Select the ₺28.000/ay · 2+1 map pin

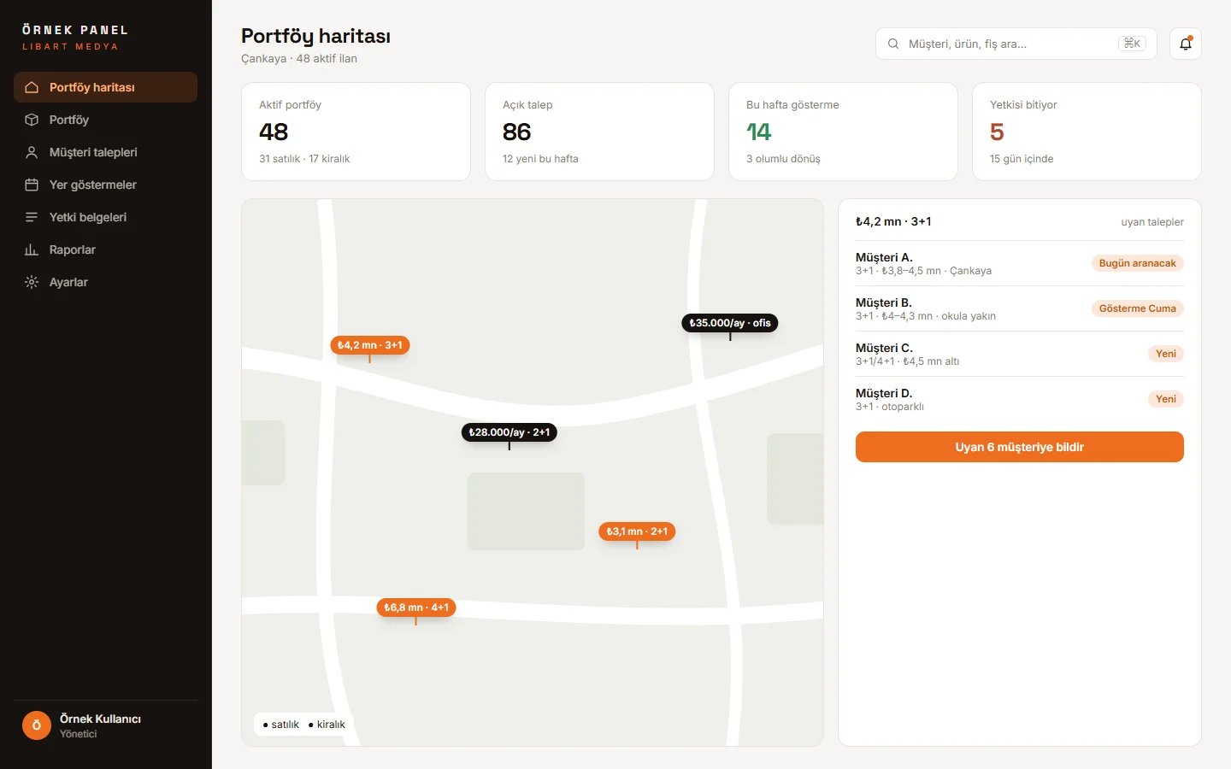509,432
